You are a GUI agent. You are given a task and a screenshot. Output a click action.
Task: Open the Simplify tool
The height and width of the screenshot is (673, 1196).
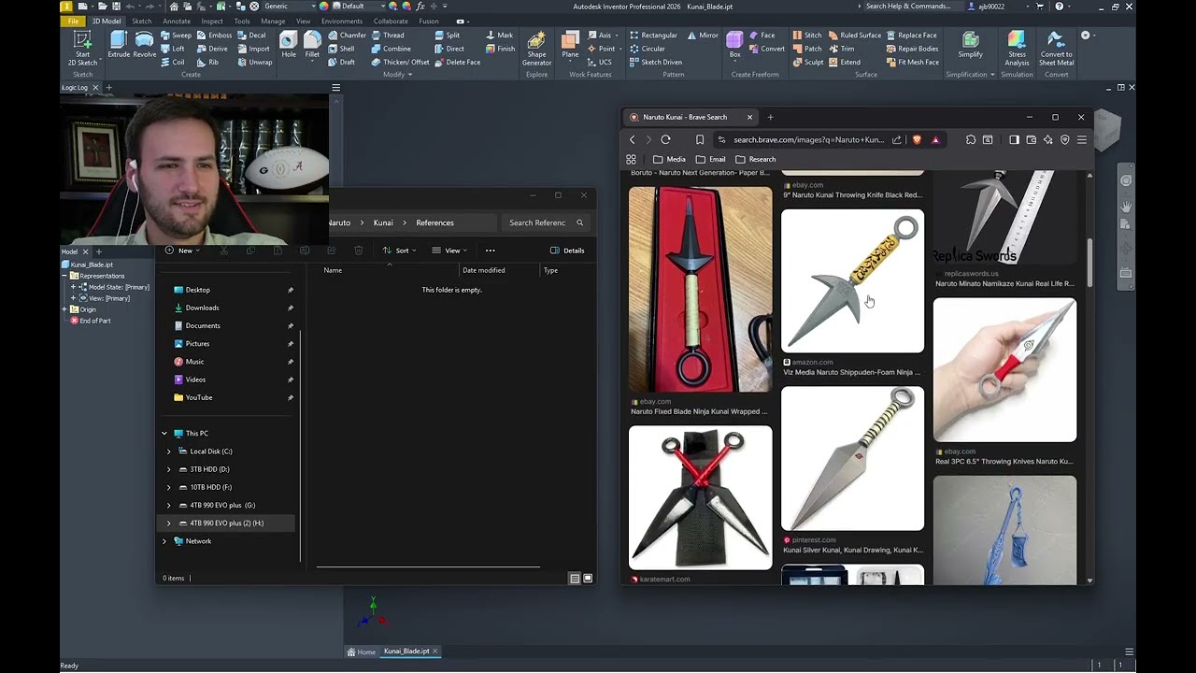pos(970,45)
